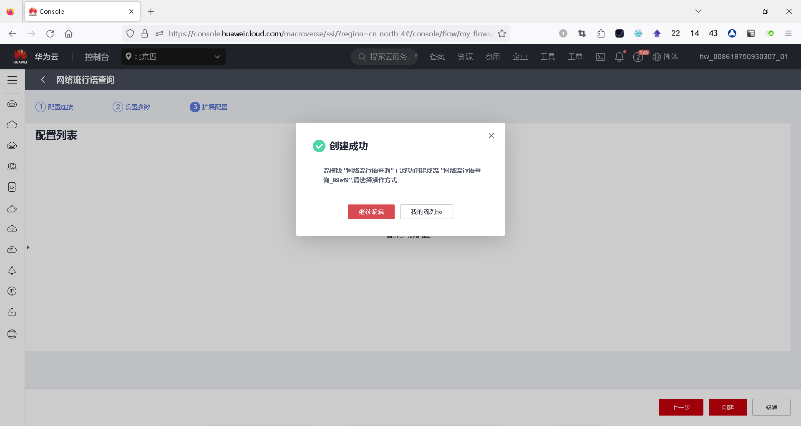This screenshot has height=426, width=801.
Task: Click the sidebar globe network icon
Action: tap(12, 334)
